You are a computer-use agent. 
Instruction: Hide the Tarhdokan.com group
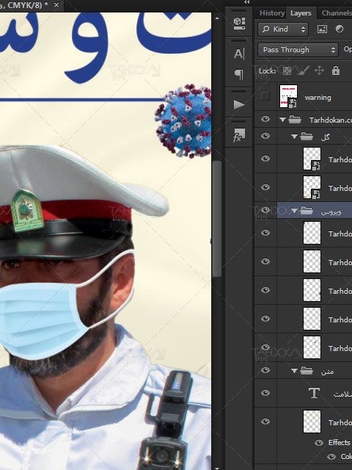click(265, 119)
